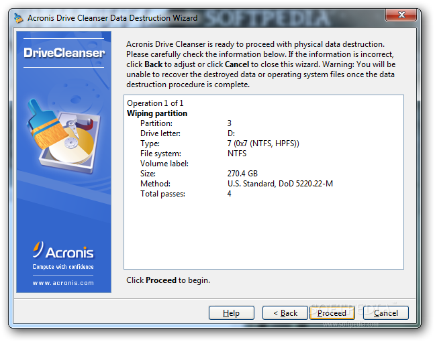The width and height of the screenshot is (435, 342).
Task: Close the wizard window with X
Action: (401, 15)
